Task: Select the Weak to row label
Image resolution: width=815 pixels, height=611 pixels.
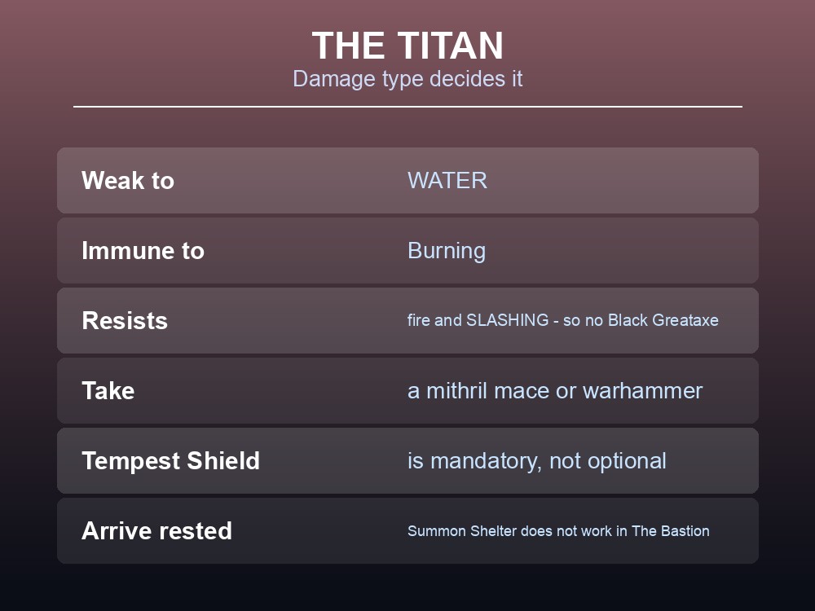Action: [x=128, y=180]
